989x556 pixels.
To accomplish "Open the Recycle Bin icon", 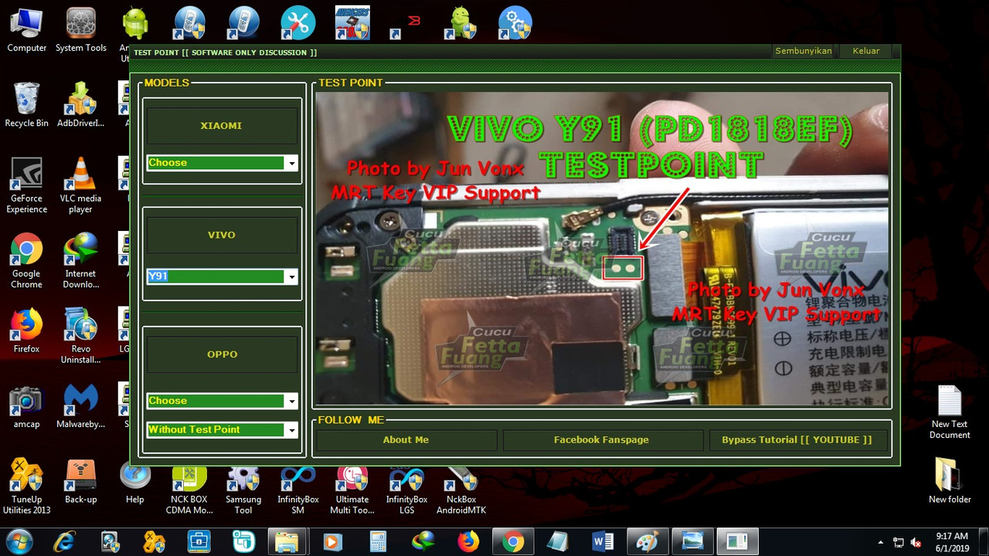I will [x=26, y=105].
